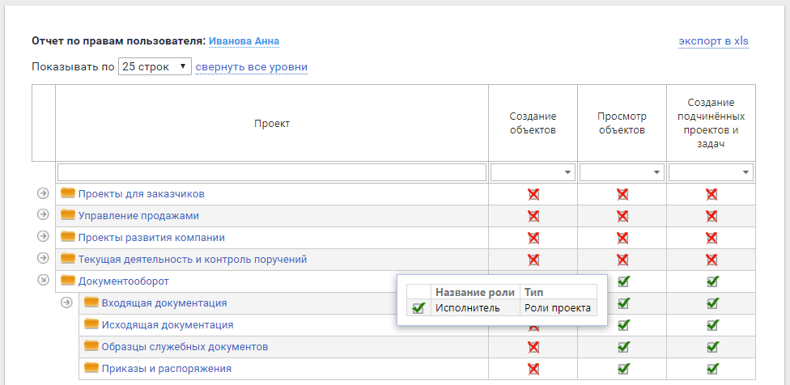
Task: Click folder icon next to Проекты для заказчиков
Action: pos(68,193)
